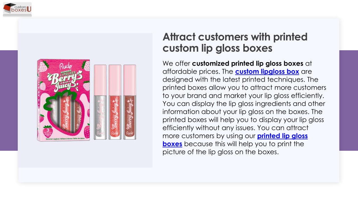Click the Berry Juicy lip gloss box image
Image resolution: width=358 pixels, height=201 pixels.
click(x=64, y=100)
